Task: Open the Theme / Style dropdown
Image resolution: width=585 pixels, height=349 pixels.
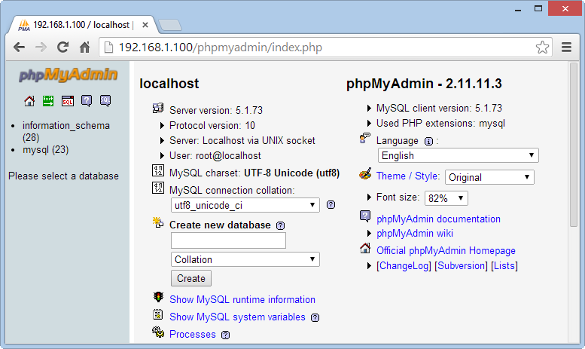Action: click(489, 177)
